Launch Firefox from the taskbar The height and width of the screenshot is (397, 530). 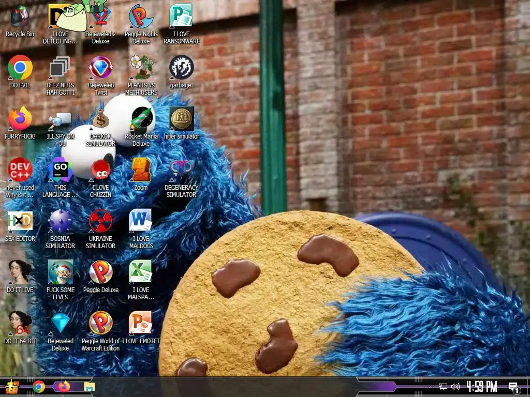tap(64, 387)
